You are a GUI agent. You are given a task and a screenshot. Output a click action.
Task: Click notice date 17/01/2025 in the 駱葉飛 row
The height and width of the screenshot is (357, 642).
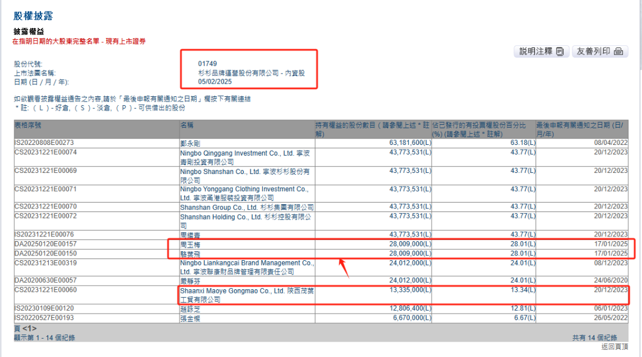point(610,254)
